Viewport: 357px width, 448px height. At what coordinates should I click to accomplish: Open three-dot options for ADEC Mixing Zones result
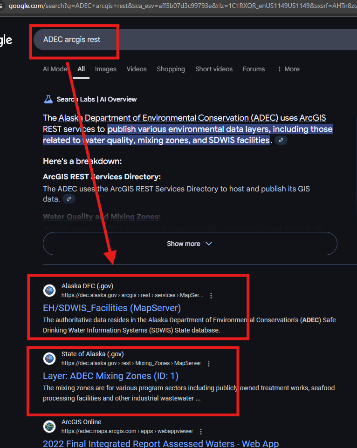[x=209, y=363]
